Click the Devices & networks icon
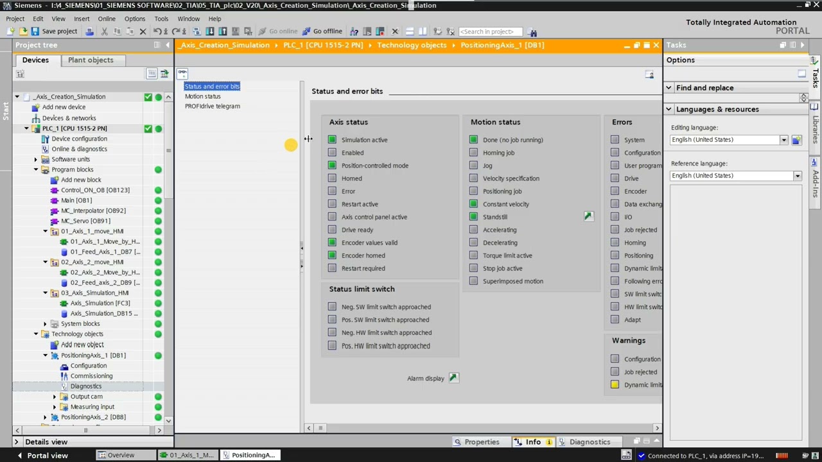This screenshot has width=822, height=462. [x=36, y=118]
